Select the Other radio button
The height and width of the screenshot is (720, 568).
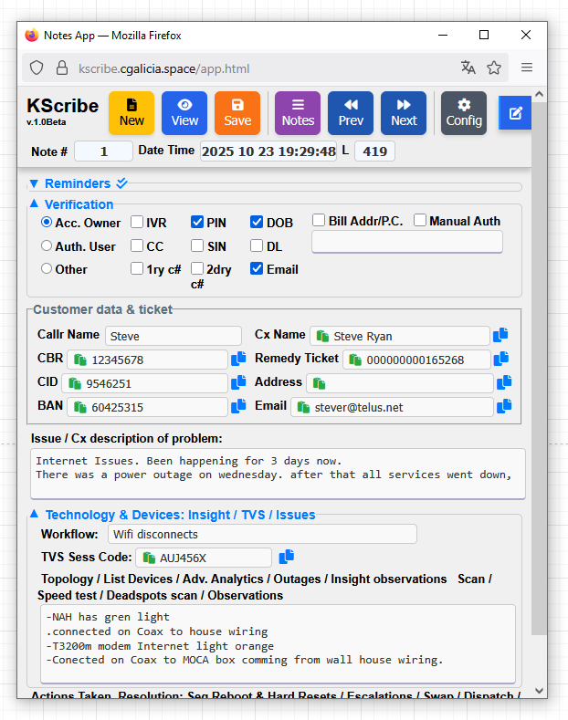[x=47, y=268]
